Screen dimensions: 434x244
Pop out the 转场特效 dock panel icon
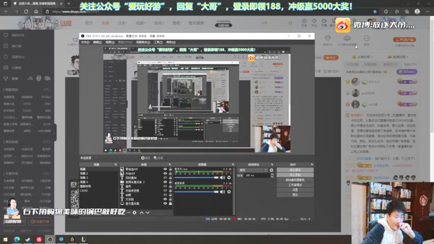[272, 165]
